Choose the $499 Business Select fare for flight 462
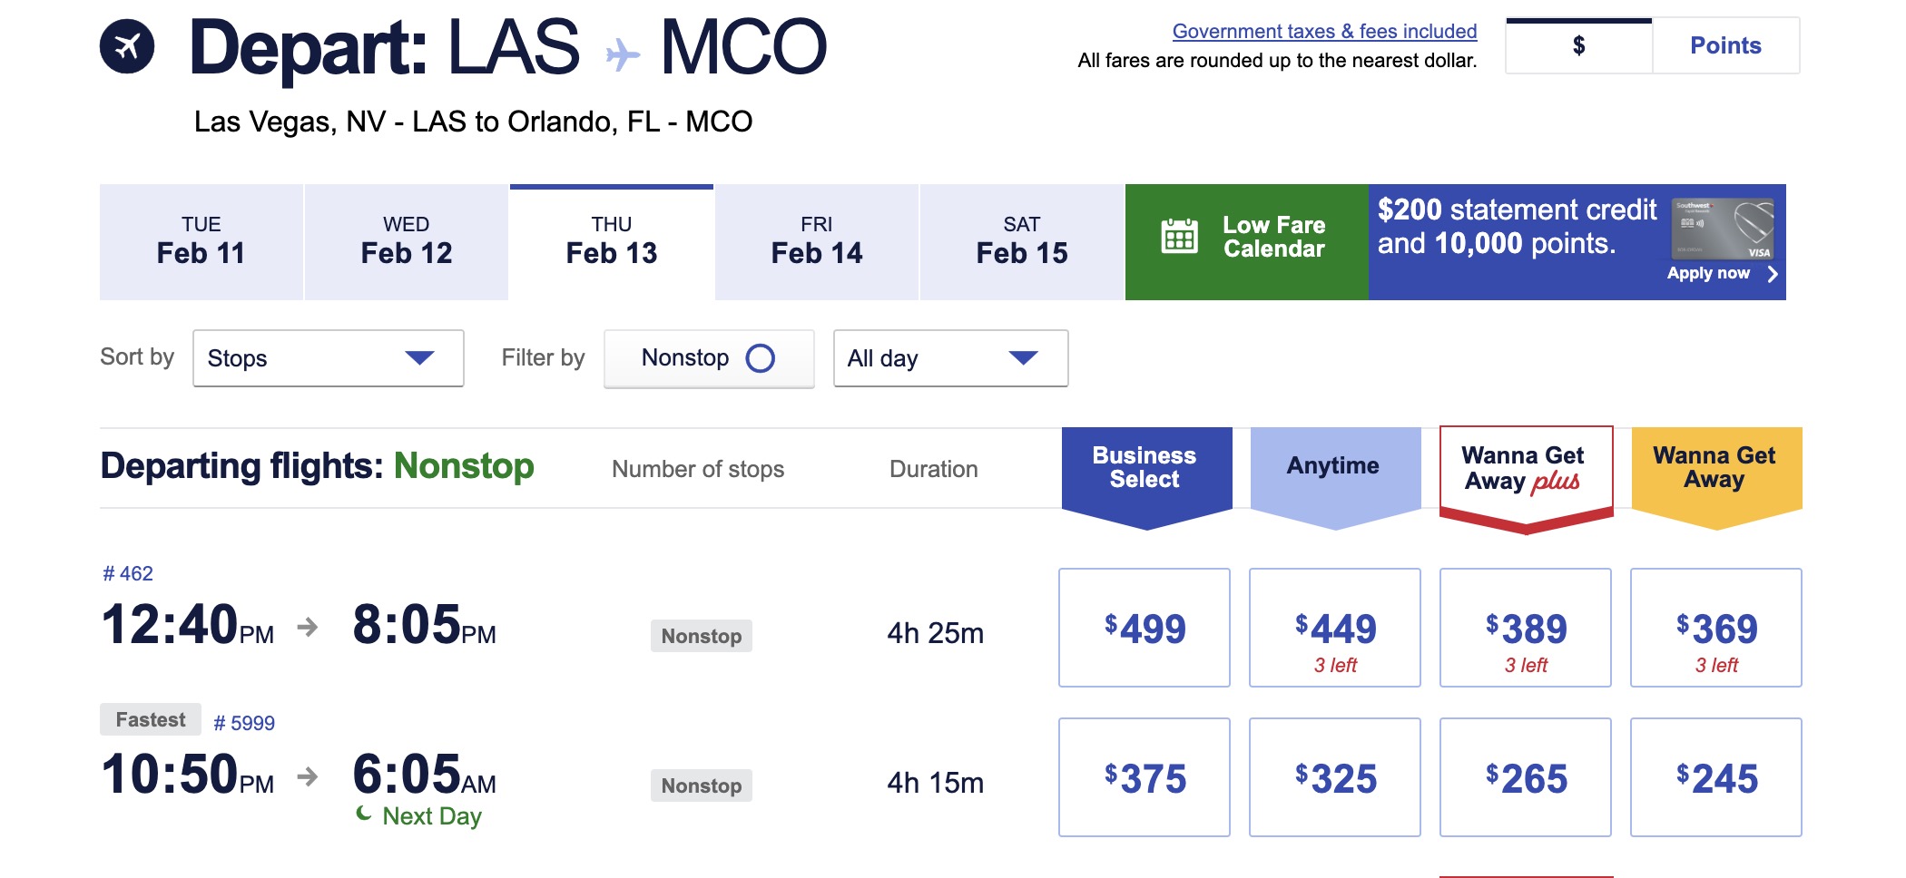This screenshot has height=878, width=1906. [x=1144, y=627]
